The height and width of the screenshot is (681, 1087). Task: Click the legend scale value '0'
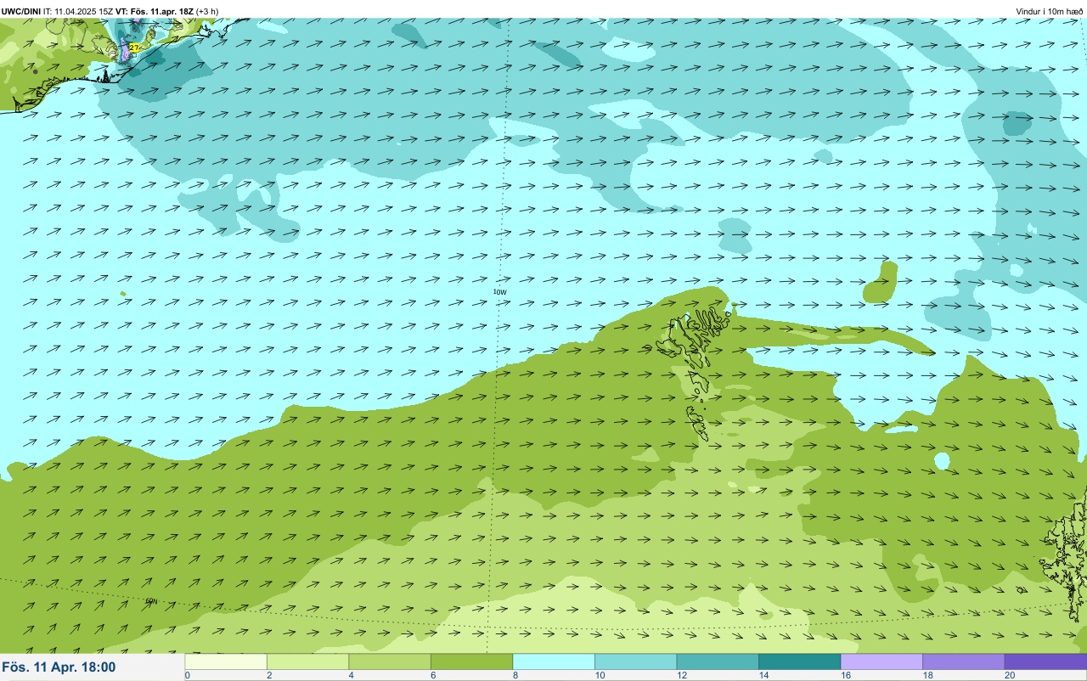click(187, 675)
